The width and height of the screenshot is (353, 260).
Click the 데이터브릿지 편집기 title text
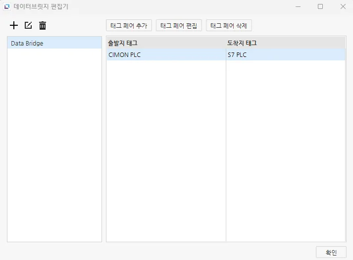41,6
